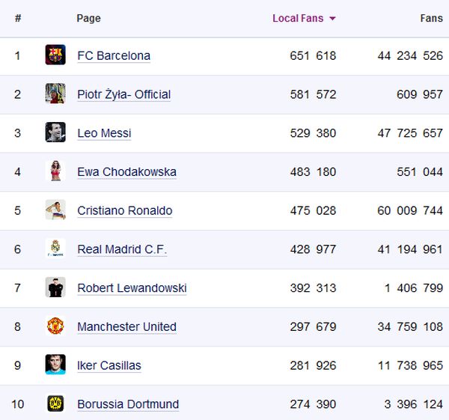This screenshot has width=449, height=420.
Task: Click the Real Madrid C.F. crest icon
Action: coord(55,249)
